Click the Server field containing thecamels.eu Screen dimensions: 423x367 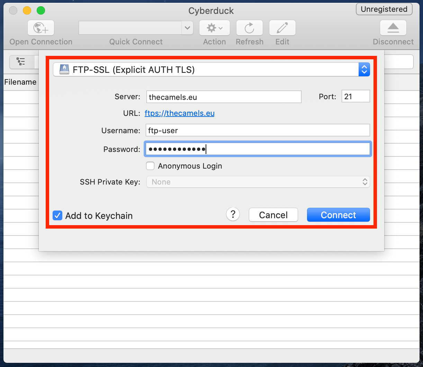click(224, 97)
